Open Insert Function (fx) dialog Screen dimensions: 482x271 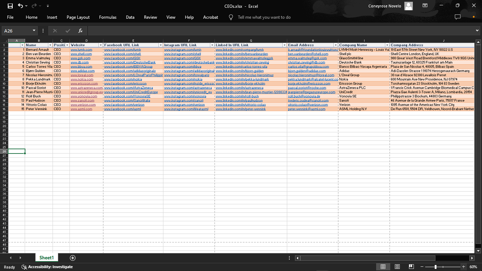click(x=80, y=31)
